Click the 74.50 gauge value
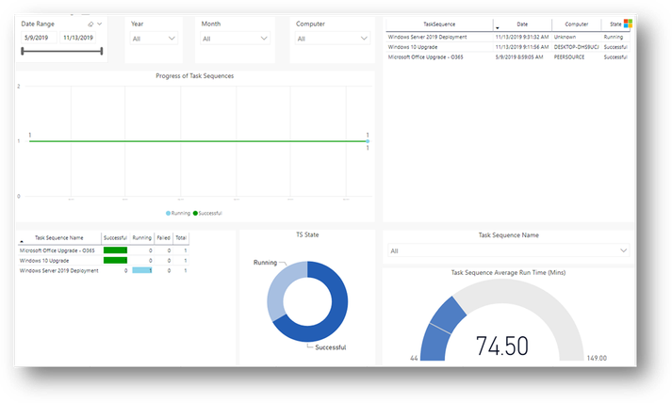Screen dimensions: 672x403 pos(501,346)
